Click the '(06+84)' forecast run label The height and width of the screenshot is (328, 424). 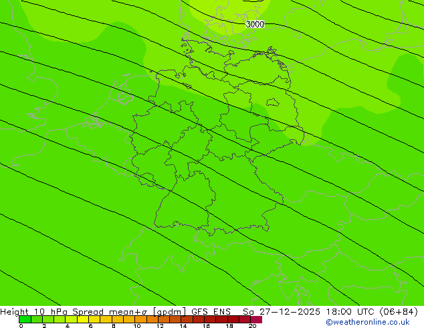point(399,312)
